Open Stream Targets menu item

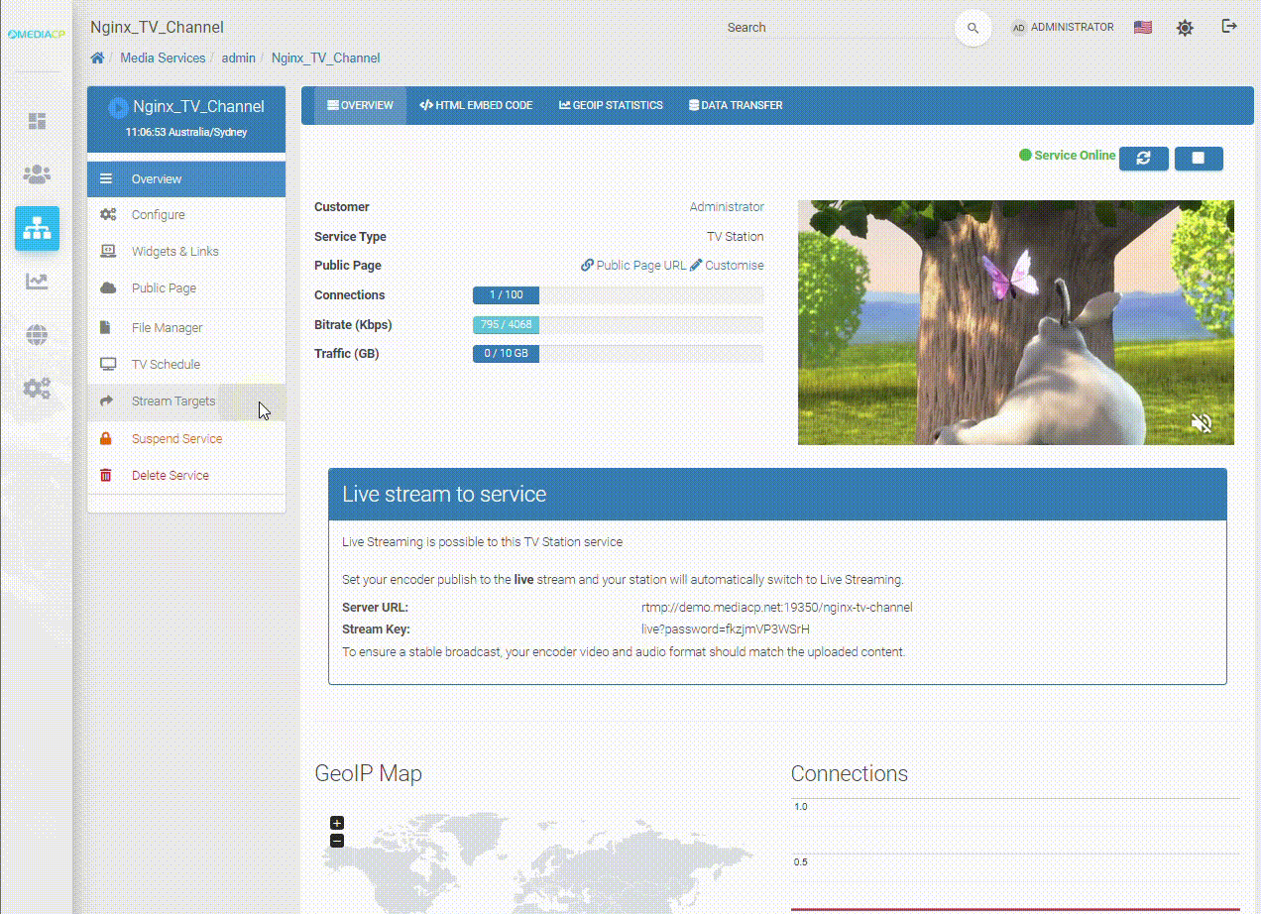click(186, 400)
